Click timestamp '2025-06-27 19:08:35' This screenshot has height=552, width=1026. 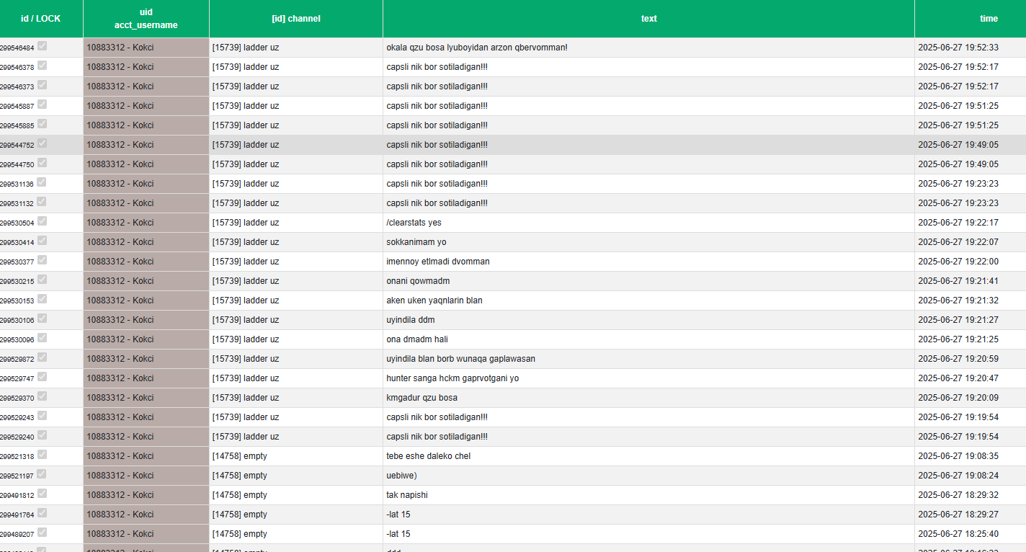coord(958,456)
